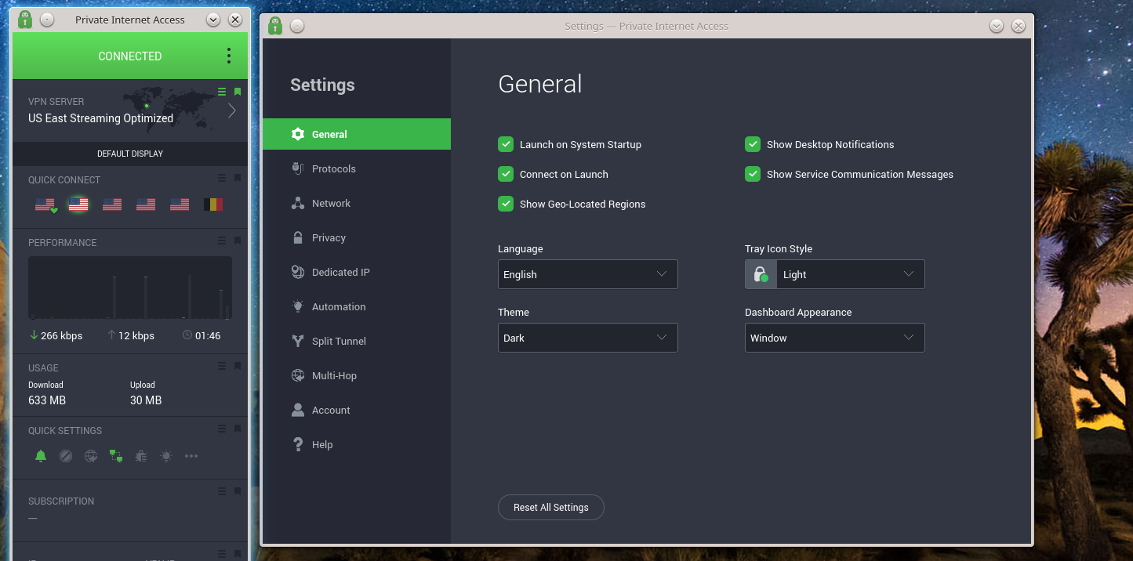
Task: Click the performance bandwidth graph
Action: pyautogui.click(x=130, y=288)
